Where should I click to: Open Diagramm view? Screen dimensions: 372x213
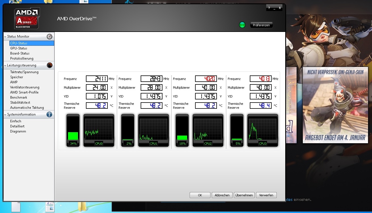18,131
